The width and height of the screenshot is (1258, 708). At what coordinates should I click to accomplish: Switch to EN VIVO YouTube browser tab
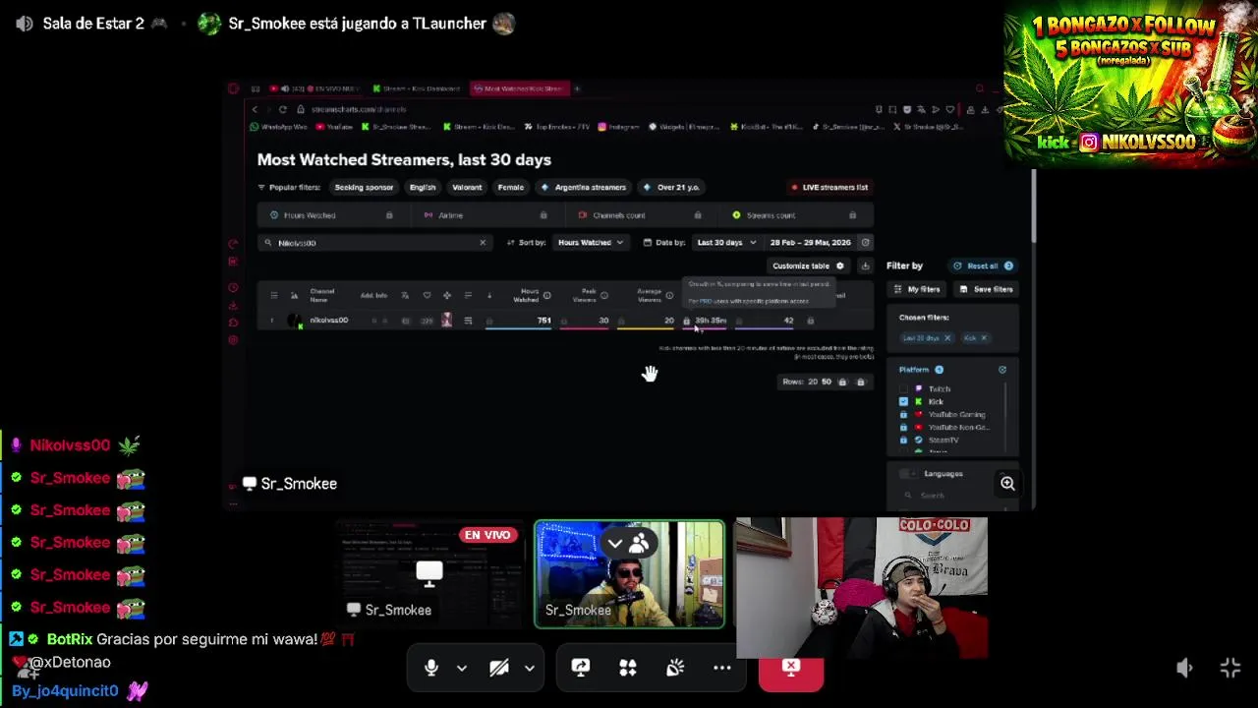[316, 88]
